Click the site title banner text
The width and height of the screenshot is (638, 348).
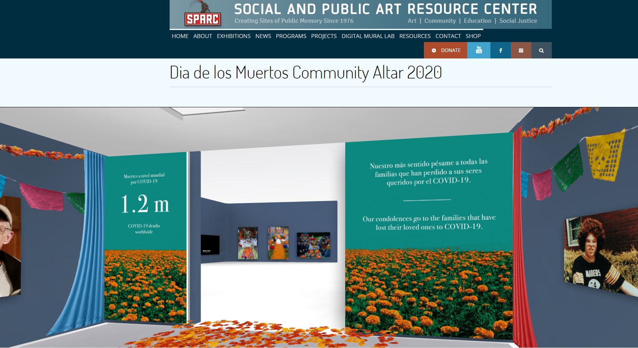tap(385, 9)
